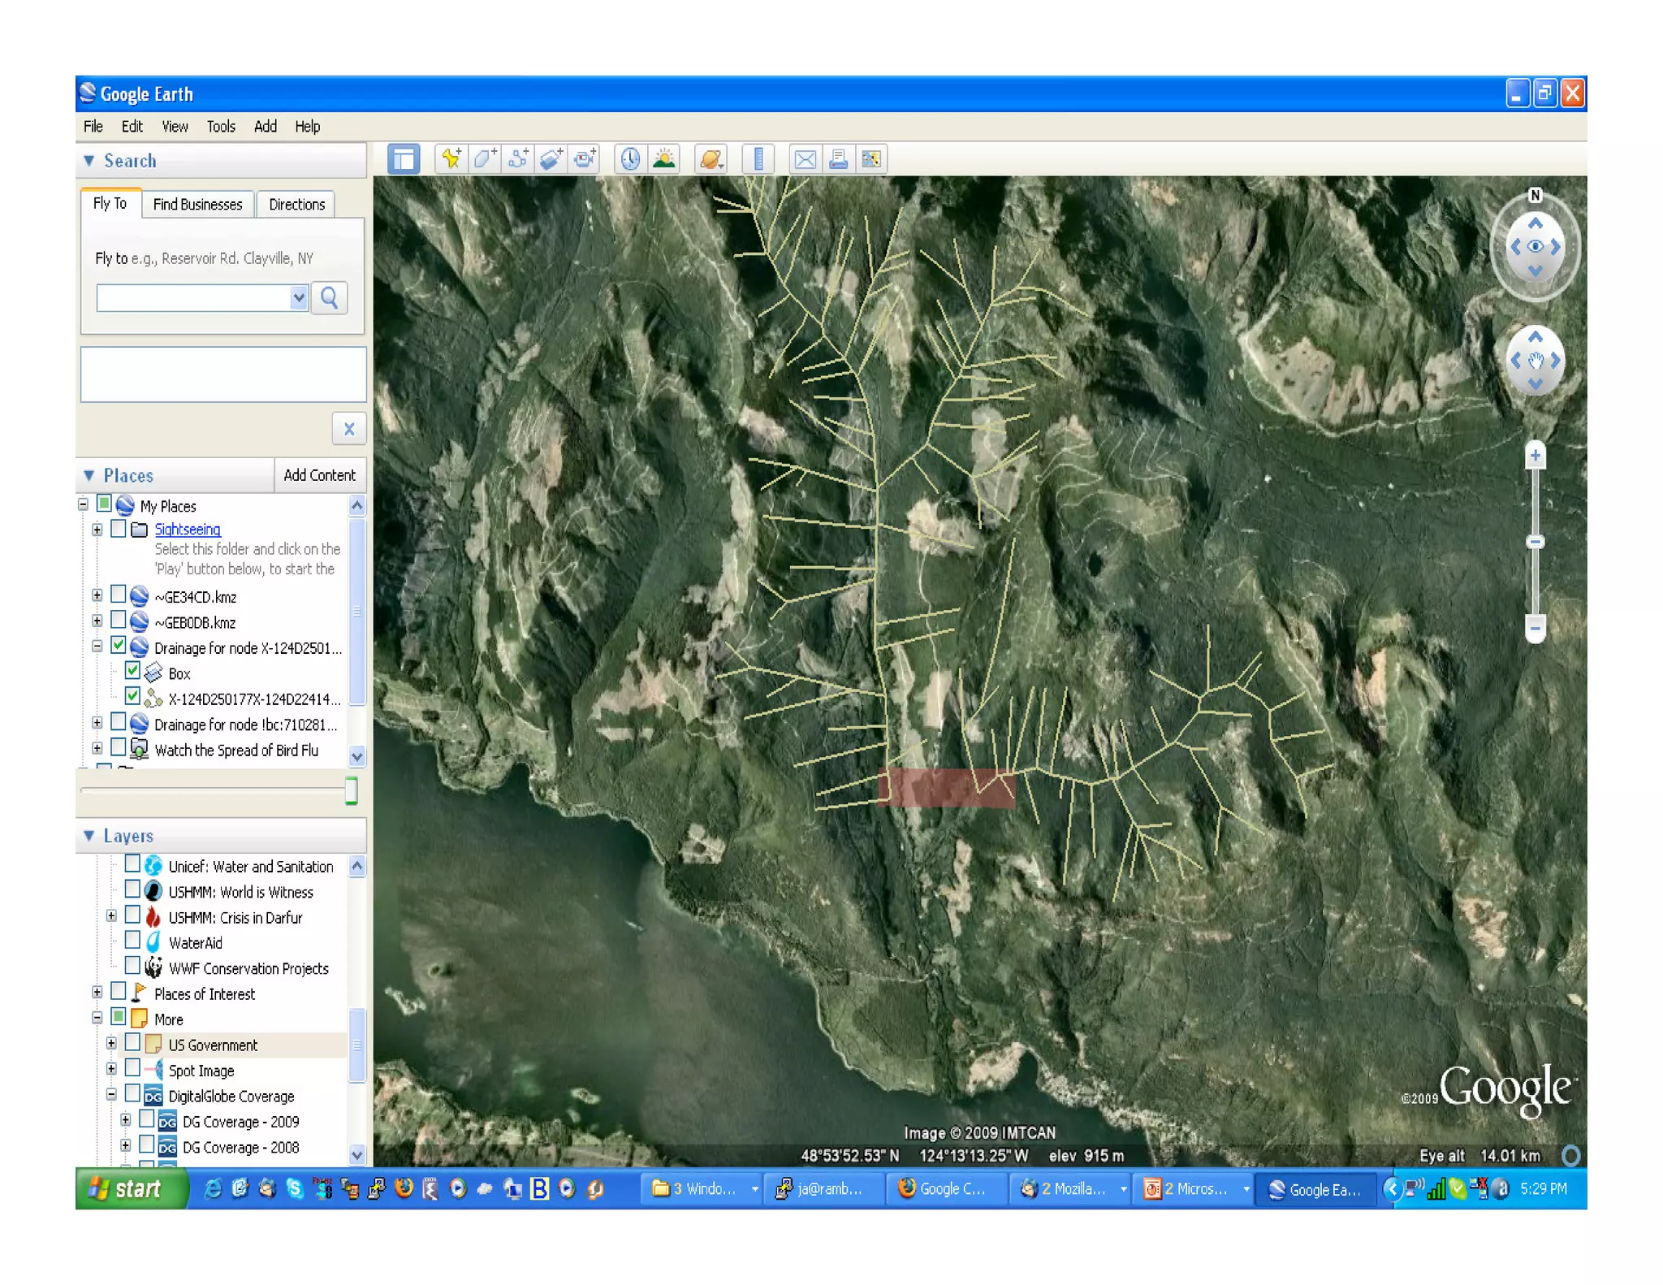Open the ruler measurement tool
1663x1285 pixels.
[758, 159]
